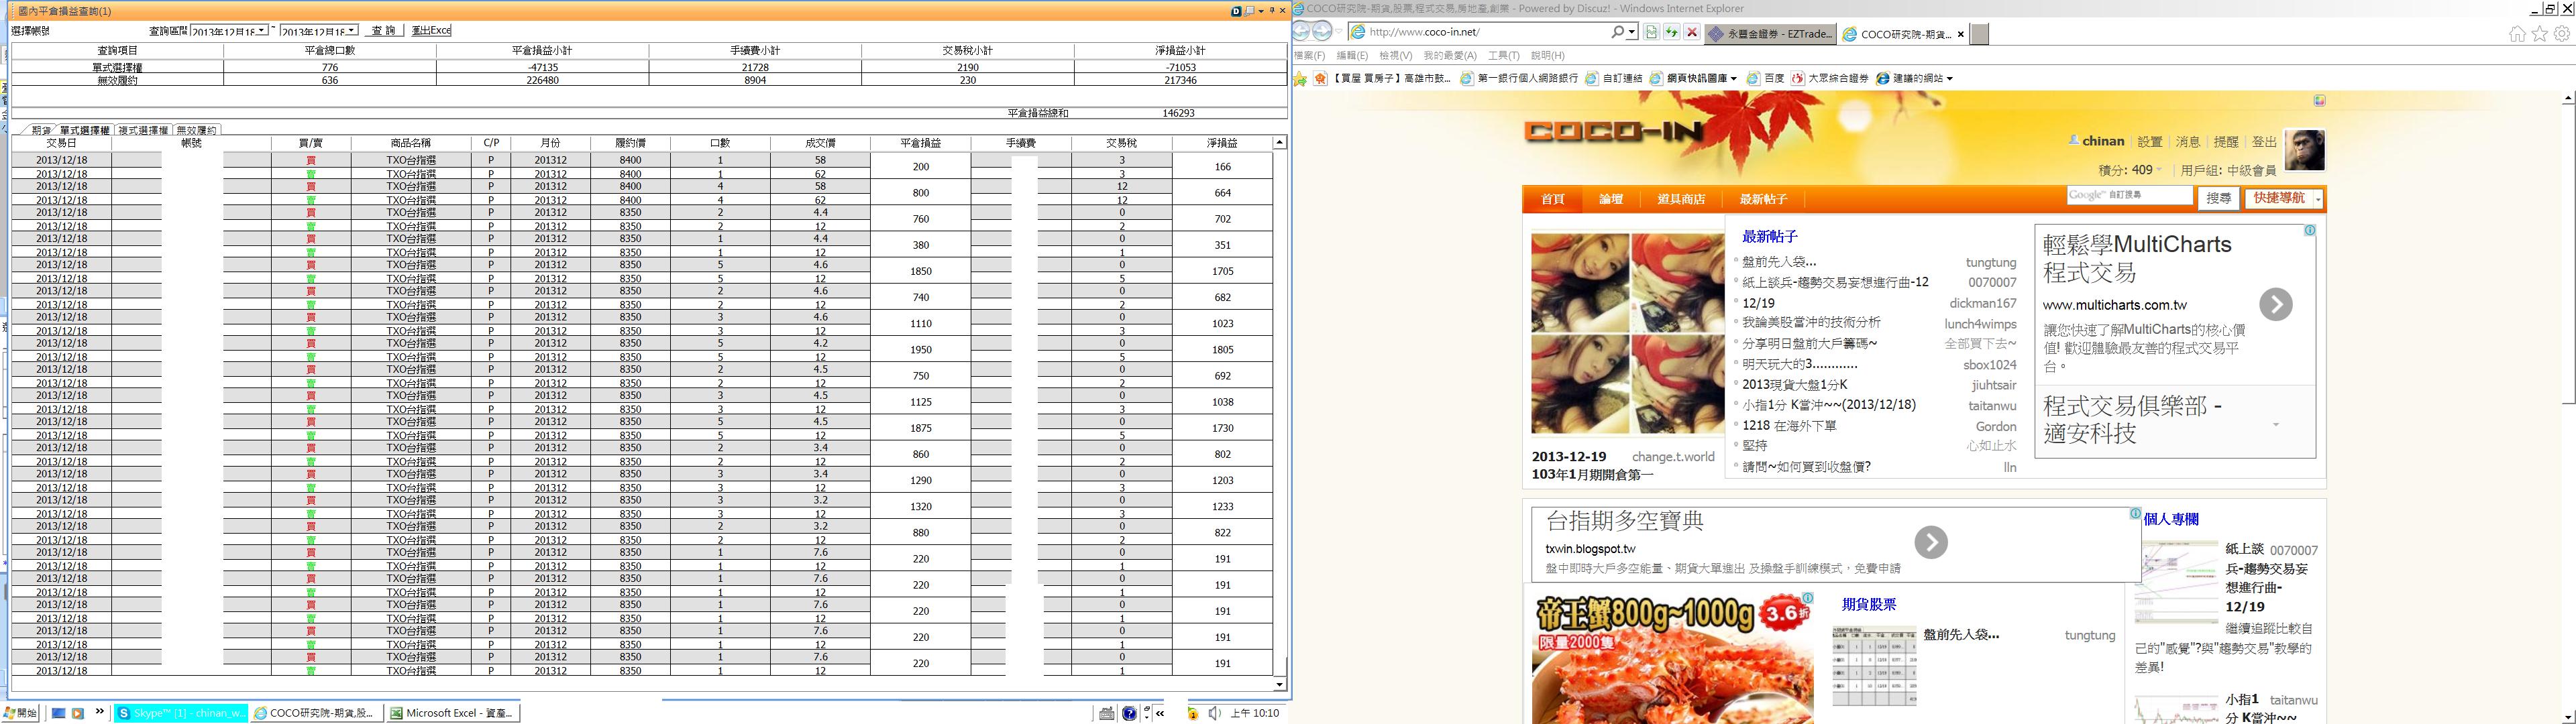Switch to 永豐金證券 EZTrade browser tab
The height and width of the screenshot is (724, 2576).
click(1771, 34)
